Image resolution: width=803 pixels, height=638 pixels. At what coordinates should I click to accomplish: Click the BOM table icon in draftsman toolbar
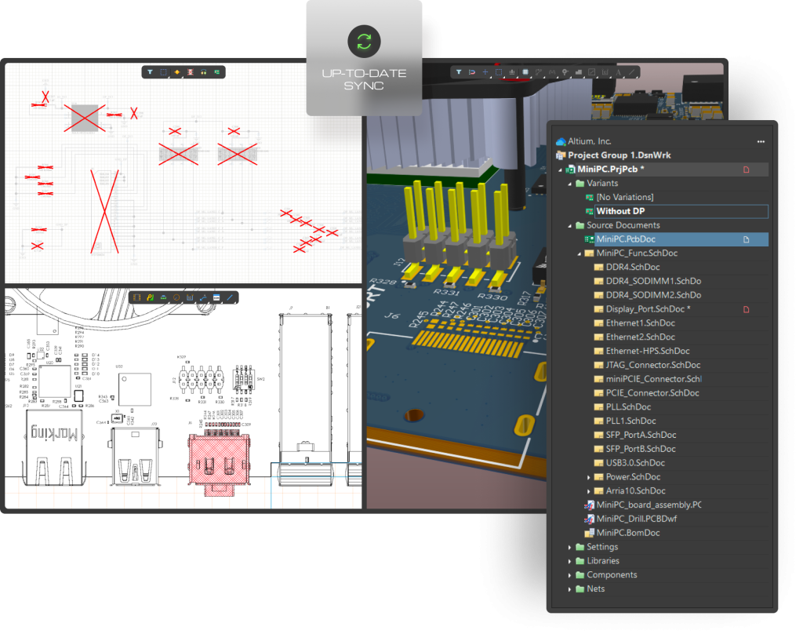tap(216, 298)
